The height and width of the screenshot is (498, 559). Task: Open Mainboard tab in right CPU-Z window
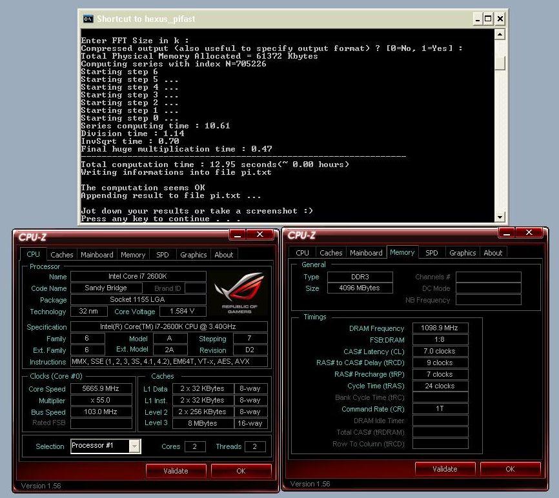click(x=366, y=253)
